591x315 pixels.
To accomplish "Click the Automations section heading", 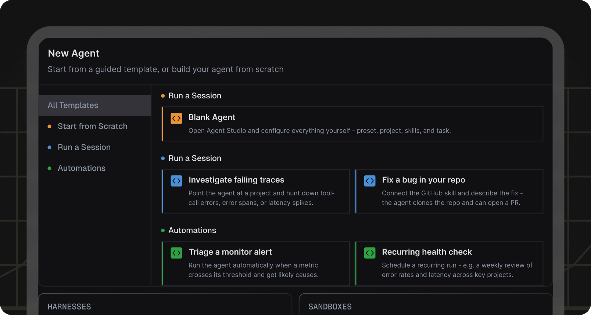I will pos(192,230).
